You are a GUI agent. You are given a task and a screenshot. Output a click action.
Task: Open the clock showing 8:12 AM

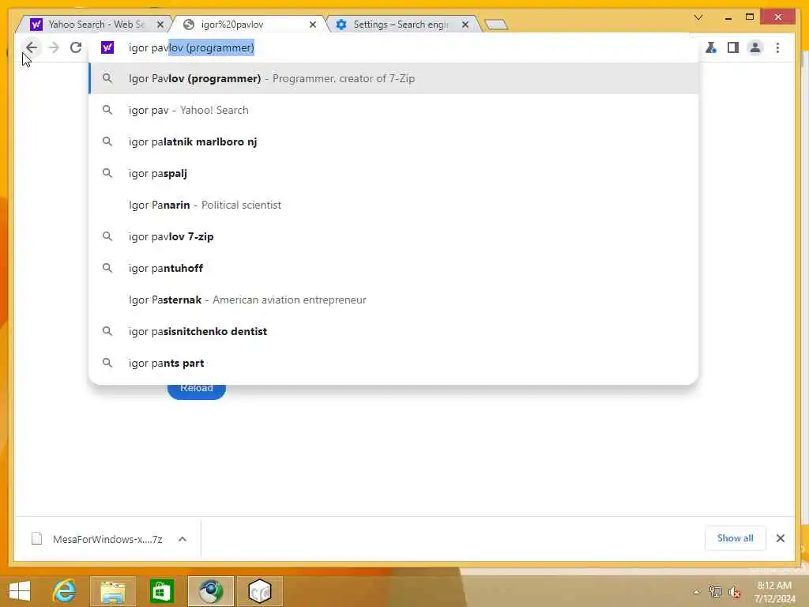774,592
